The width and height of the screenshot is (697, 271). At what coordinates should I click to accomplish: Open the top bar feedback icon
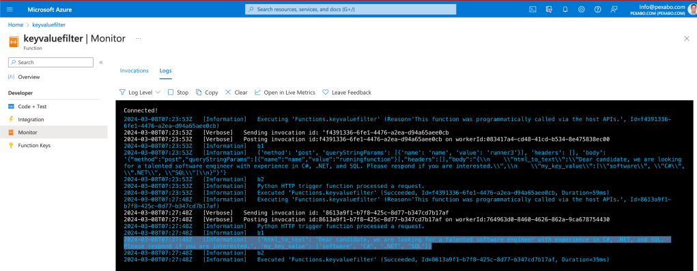click(x=614, y=10)
